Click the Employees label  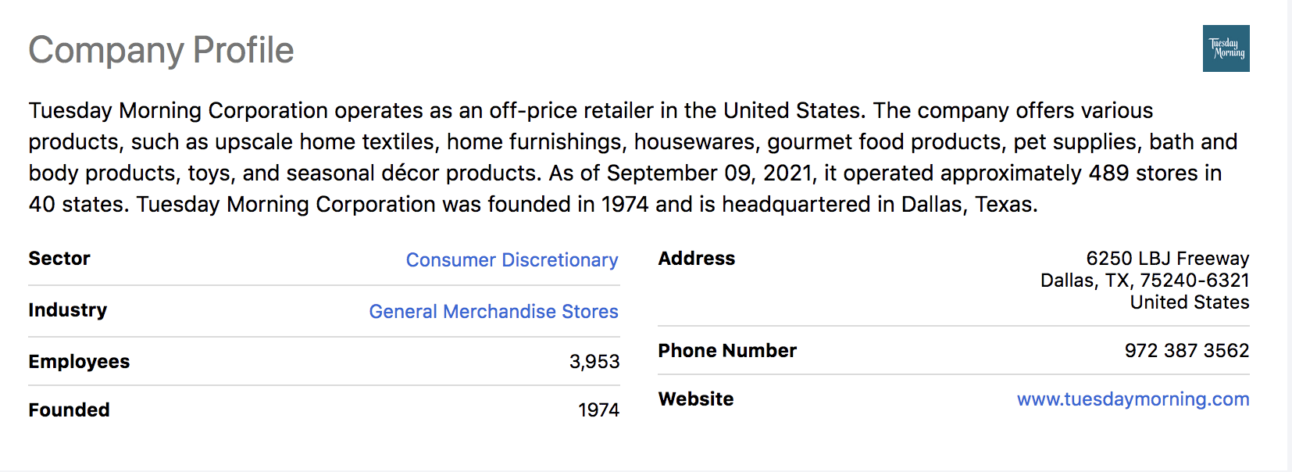pos(79,362)
